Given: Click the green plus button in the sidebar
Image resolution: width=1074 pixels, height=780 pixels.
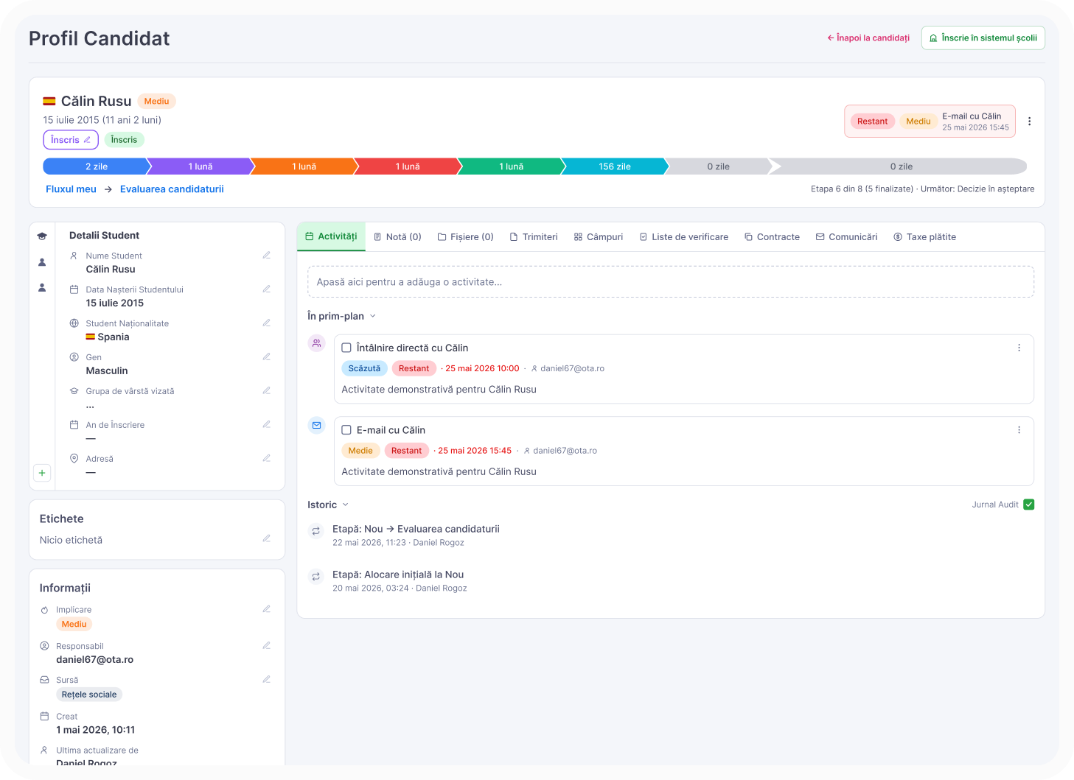Looking at the screenshot, I should 42,473.
